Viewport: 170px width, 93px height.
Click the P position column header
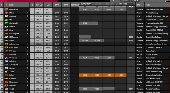(x=2, y=5)
